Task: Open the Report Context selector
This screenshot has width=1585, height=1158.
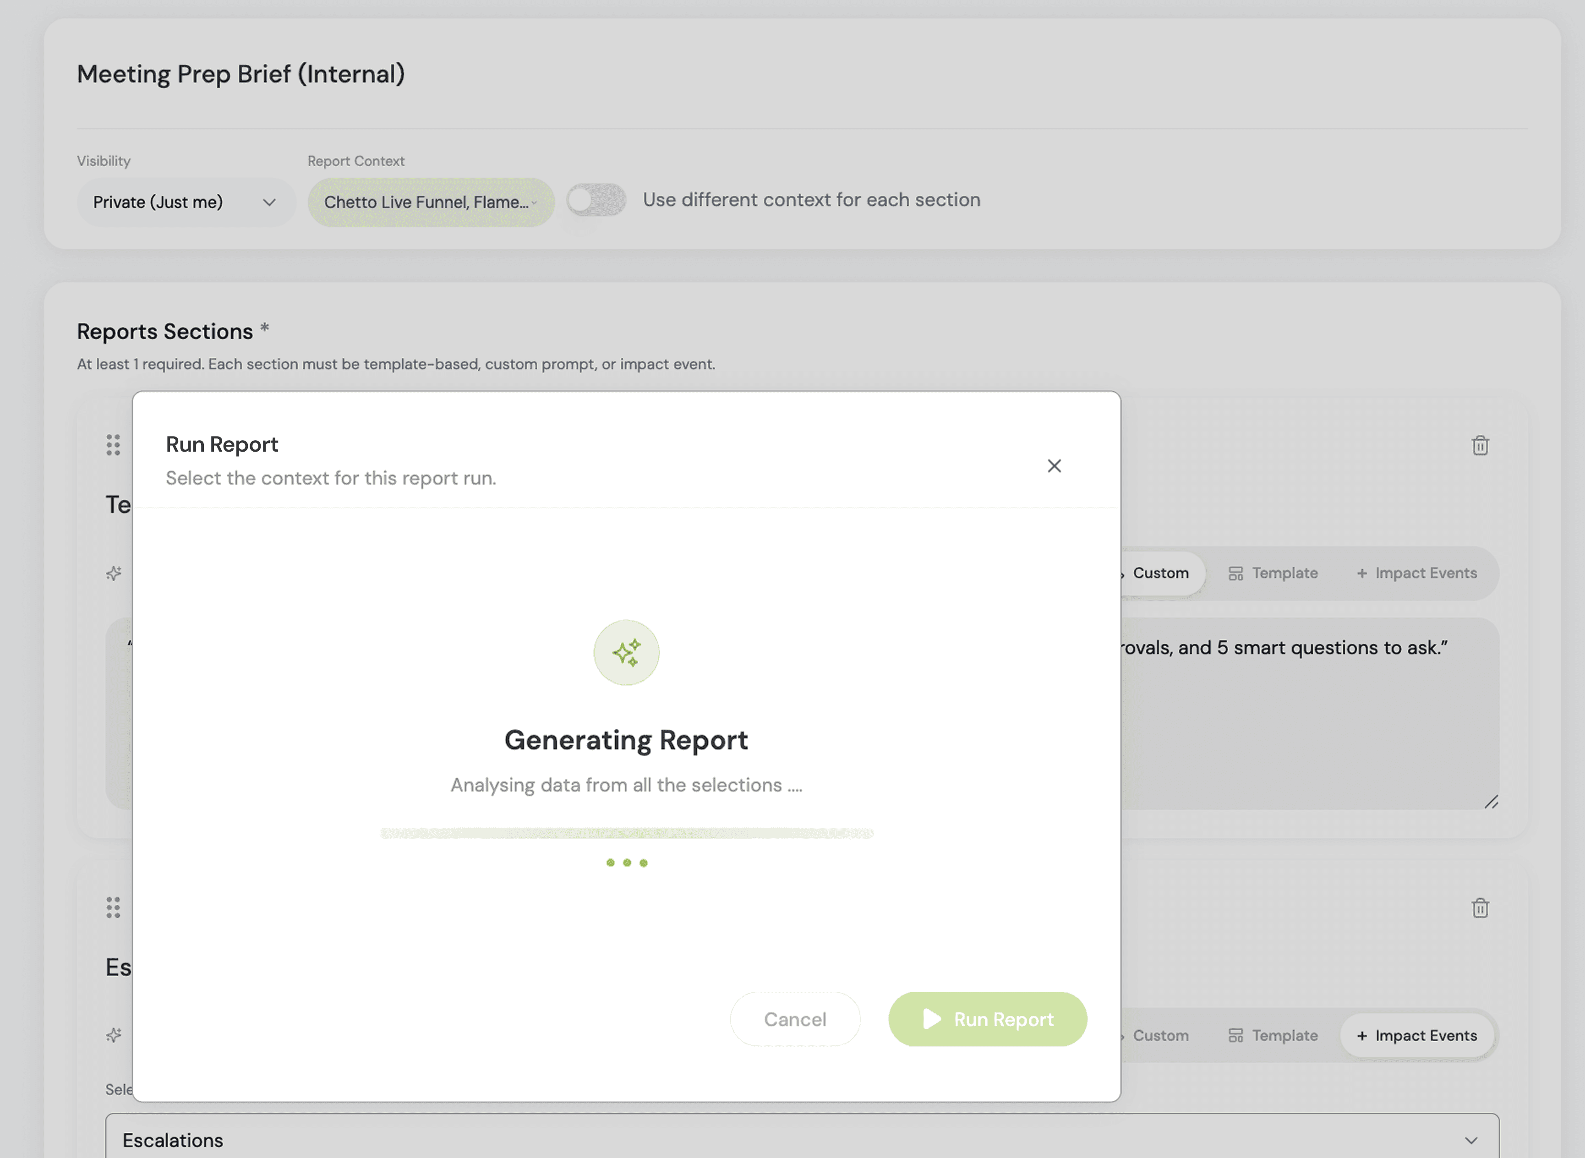Action: (x=431, y=202)
